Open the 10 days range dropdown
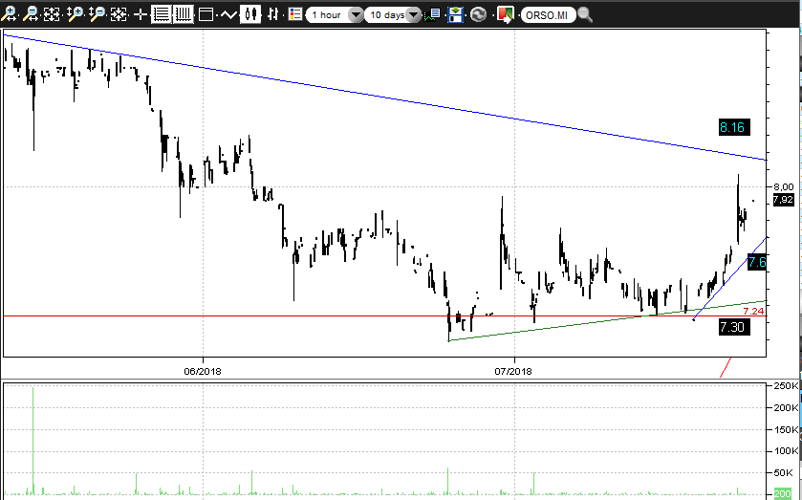Screen dimensions: 802x500 393,15
